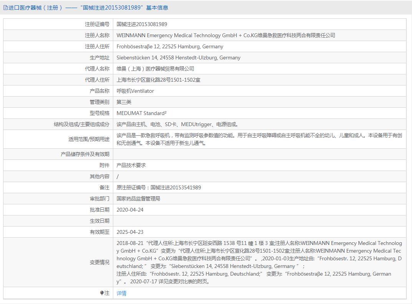The image size is (412, 304).
Task: Select the "注册人名称" row label
Action: tap(97, 35)
